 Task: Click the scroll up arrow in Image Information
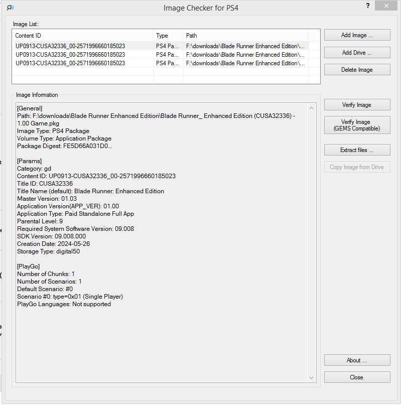(311, 108)
